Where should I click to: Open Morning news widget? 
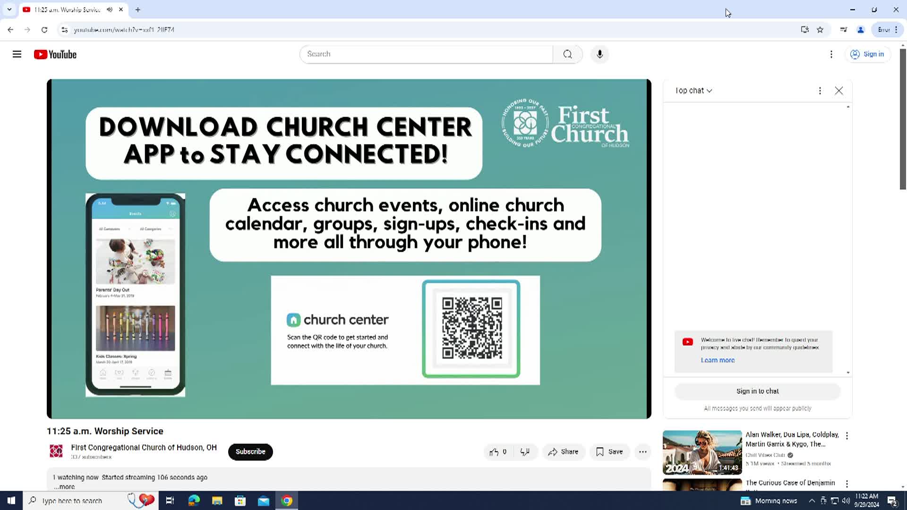[x=769, y=501]
